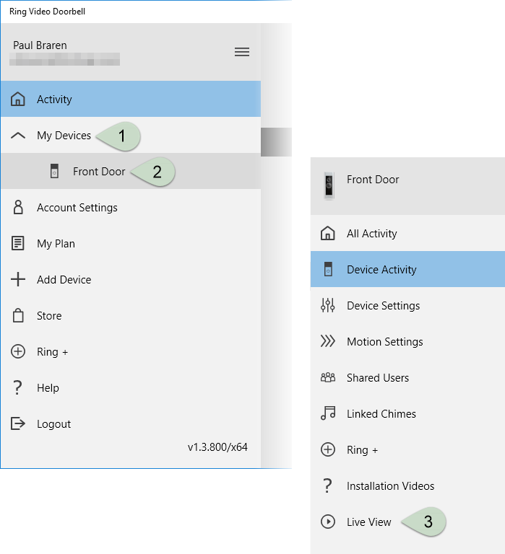Show All Activity in device menu
Screen dimensions: 505x554
click(407, 233)
